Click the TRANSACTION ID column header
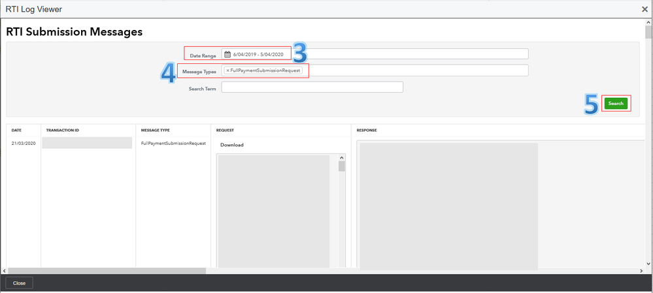The height and width of the screenshot is (293, 653). pyautogui.click(x=63, y=131)
